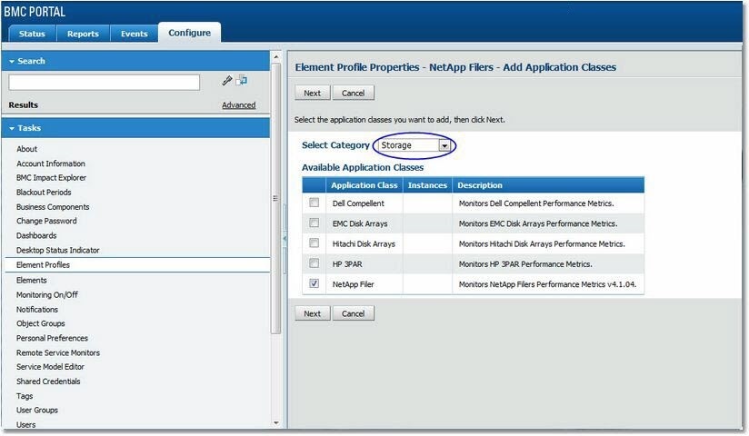Open Notifications task

click(x=36, y=310)
